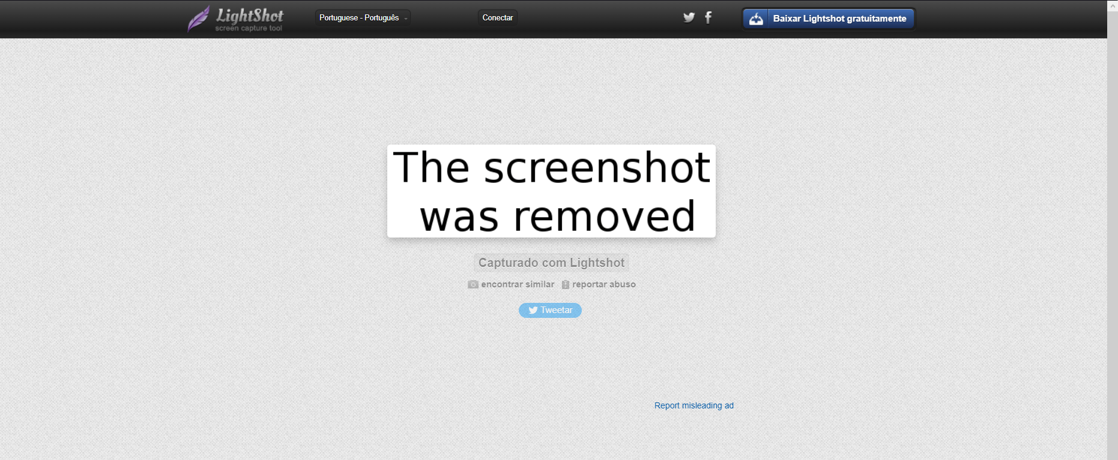Click Report misleading ad link

point(694,405)
